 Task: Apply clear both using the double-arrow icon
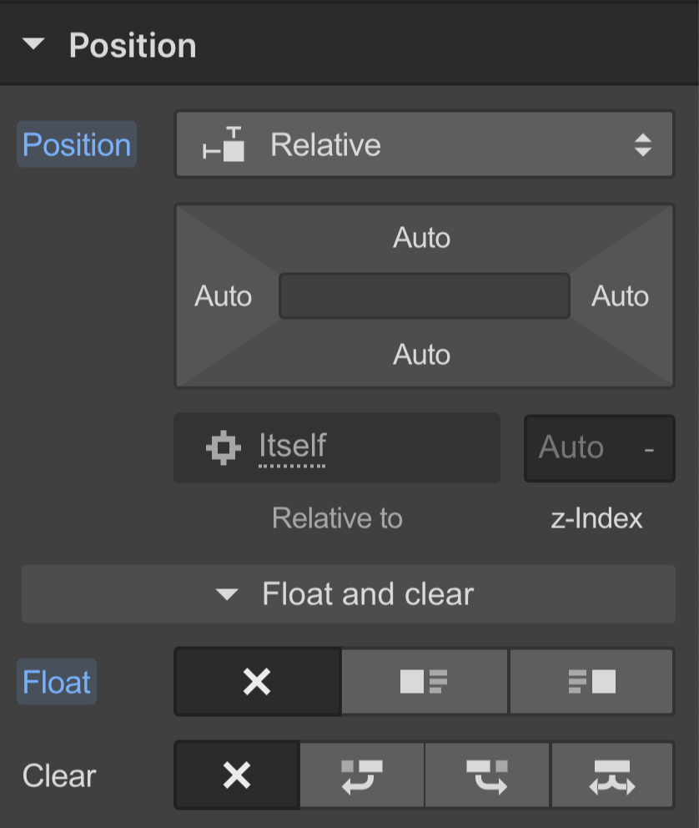[x=611, y=775]
